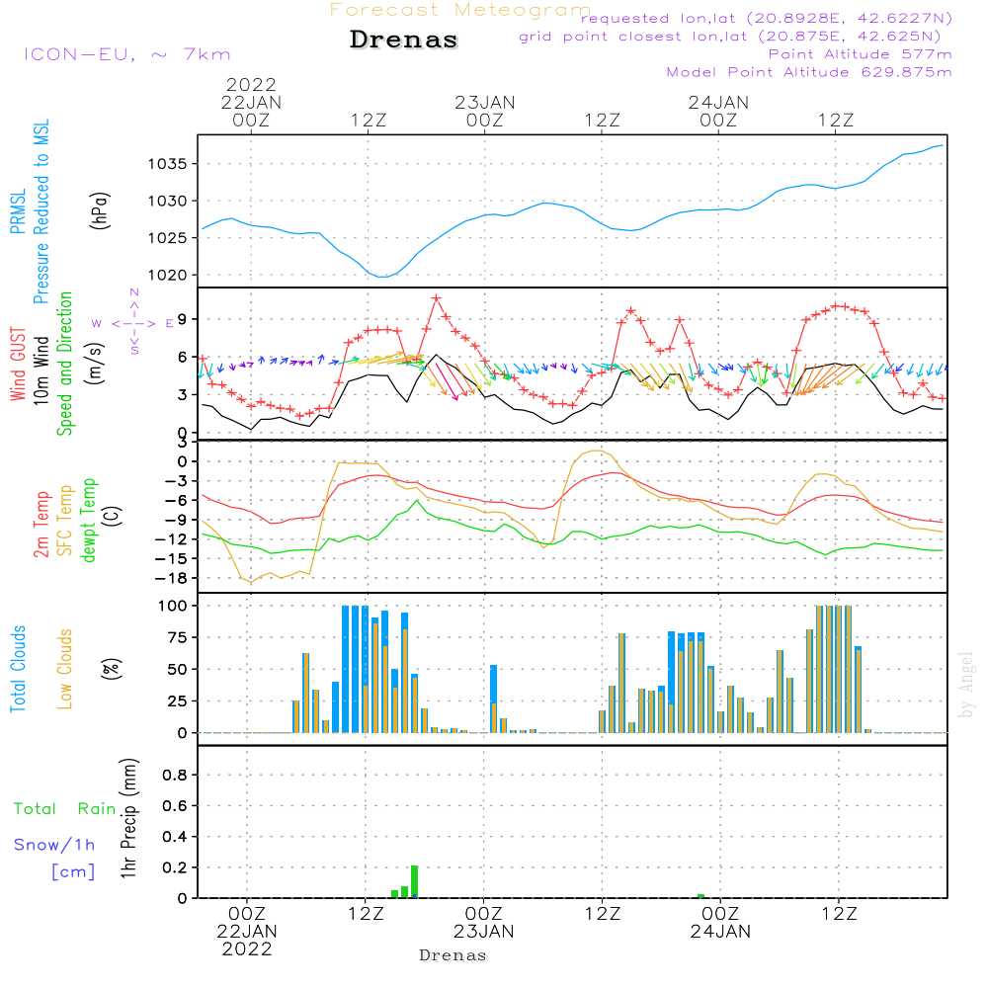
Task: Click the green 'Speed and Direction' label
Action: 65,364
